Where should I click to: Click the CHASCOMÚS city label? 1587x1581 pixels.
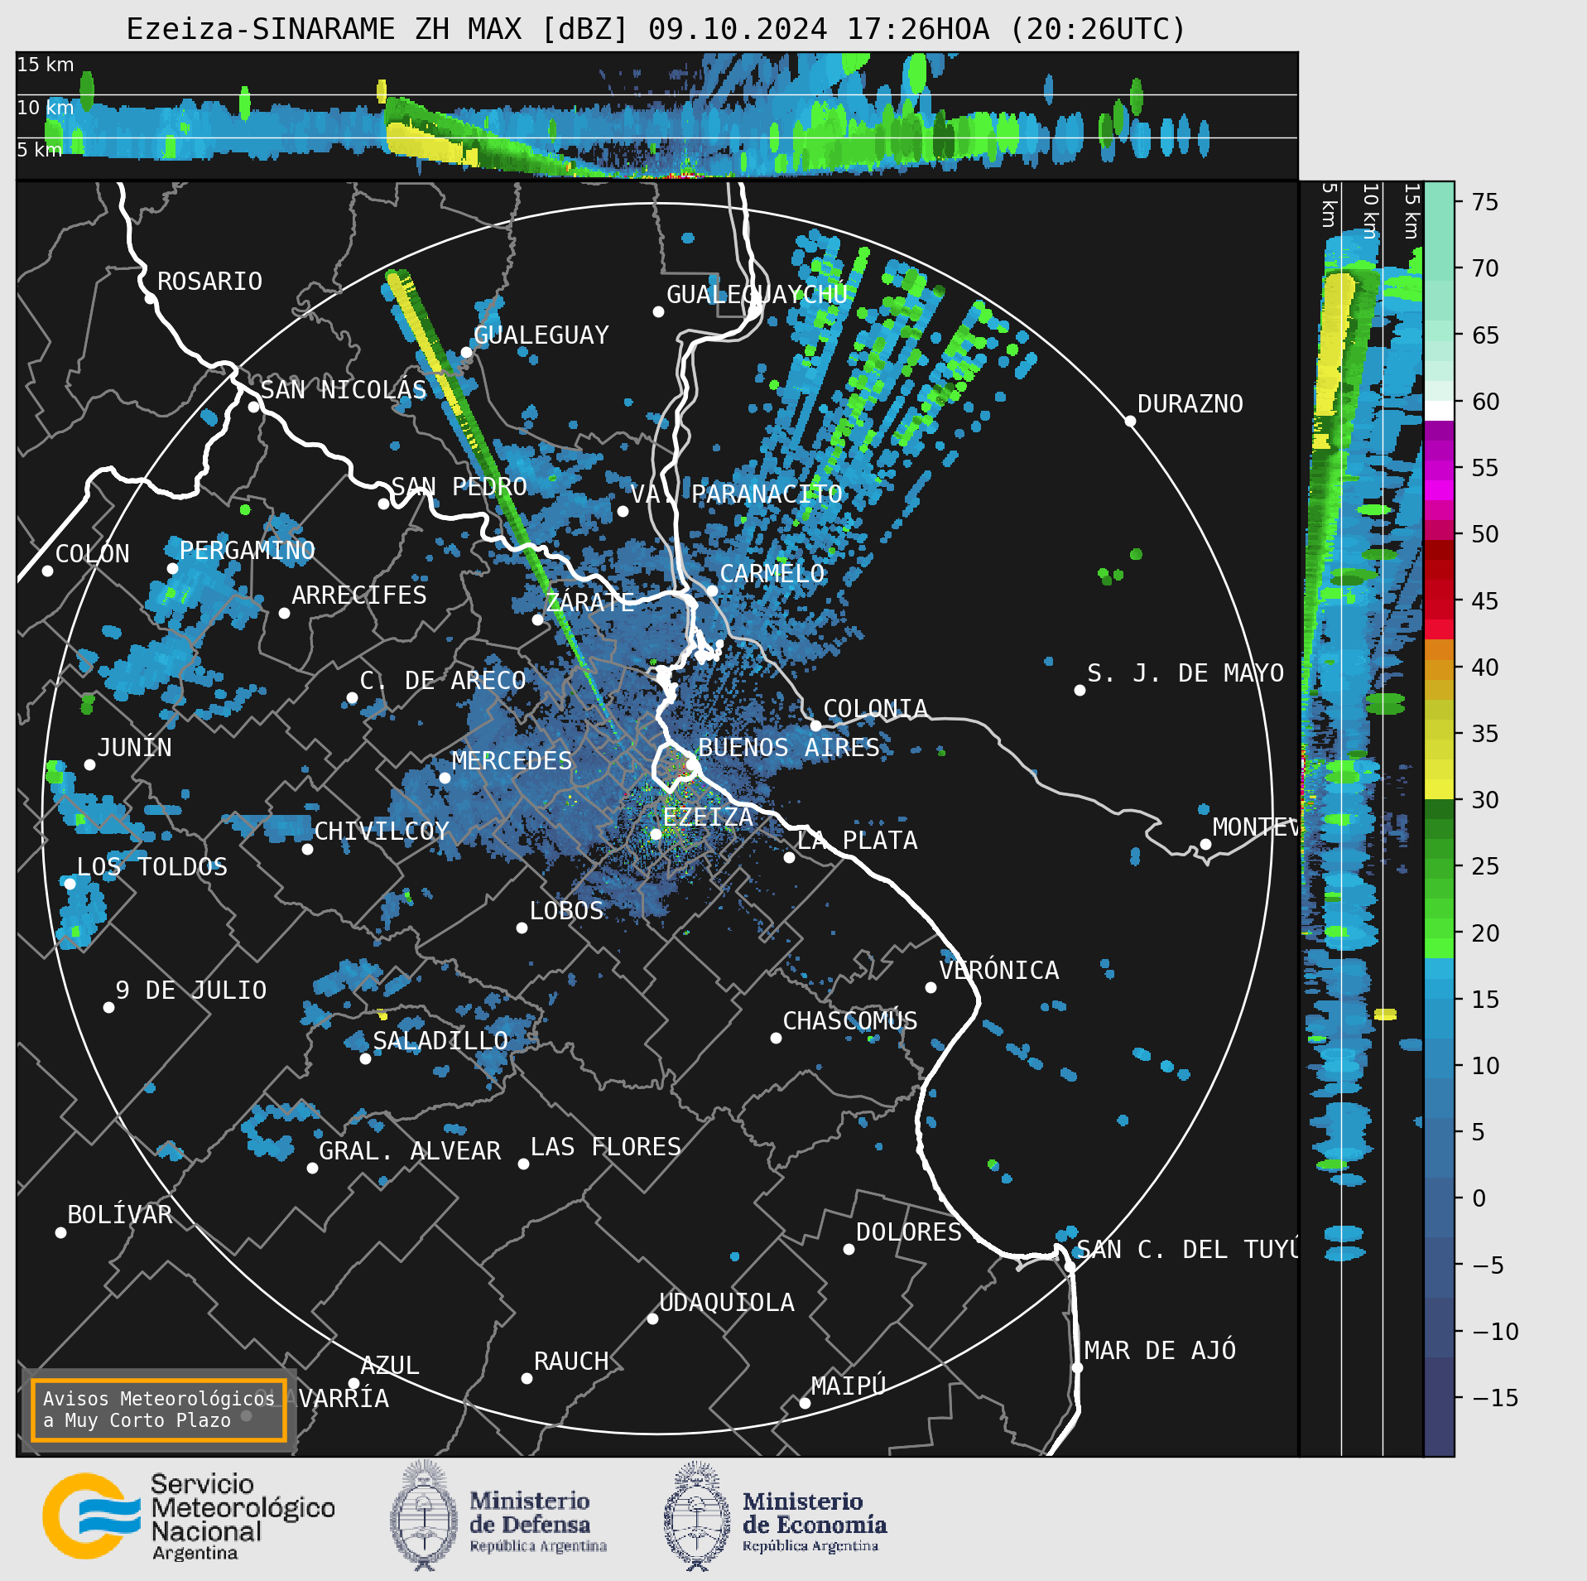point(850,1020)
